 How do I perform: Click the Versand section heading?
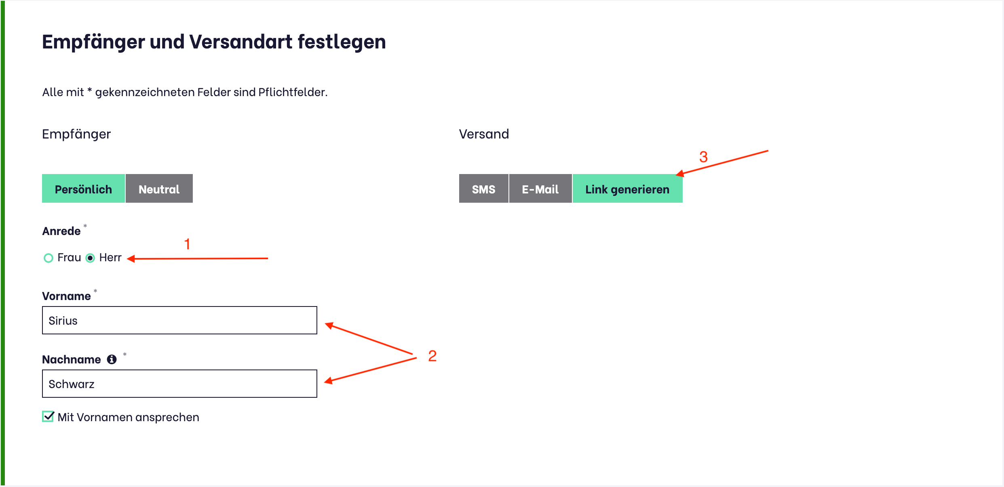[484, 134]
